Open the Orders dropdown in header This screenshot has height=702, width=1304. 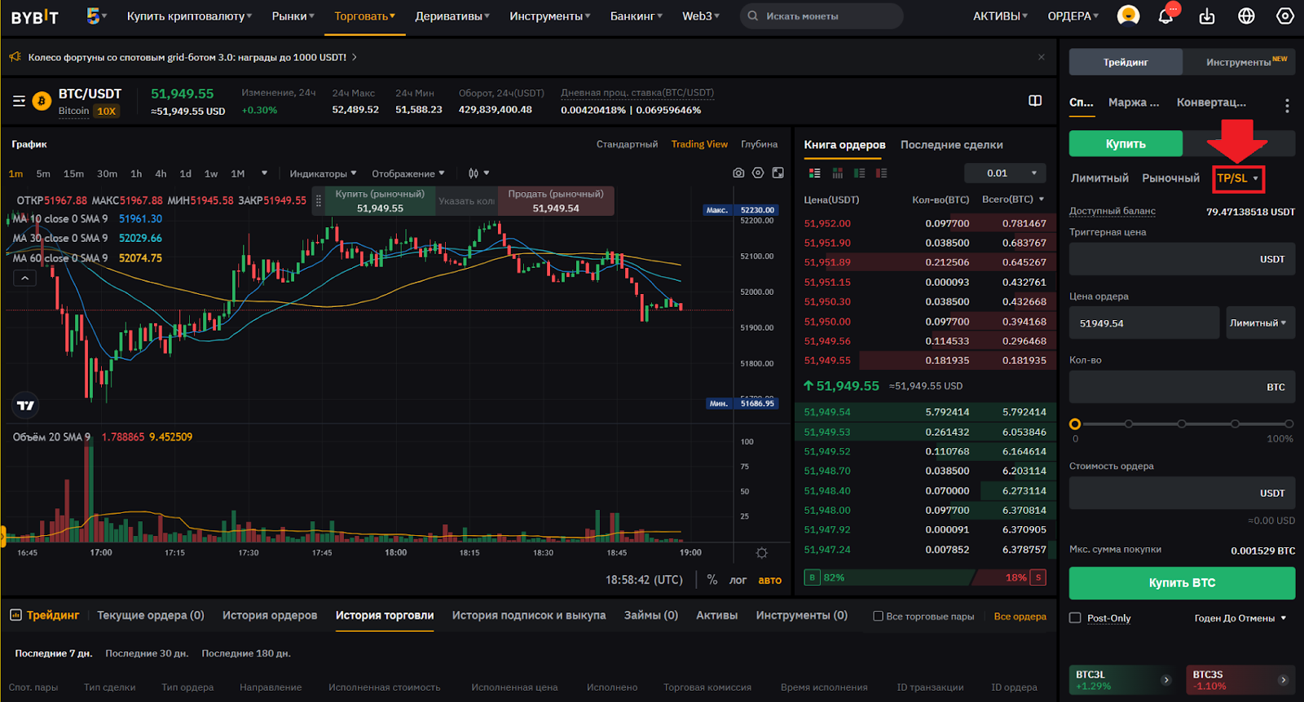(x=1073, y=16)
